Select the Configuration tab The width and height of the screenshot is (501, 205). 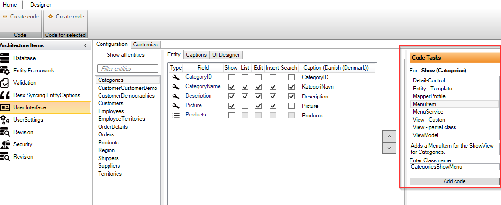[112, 45]
